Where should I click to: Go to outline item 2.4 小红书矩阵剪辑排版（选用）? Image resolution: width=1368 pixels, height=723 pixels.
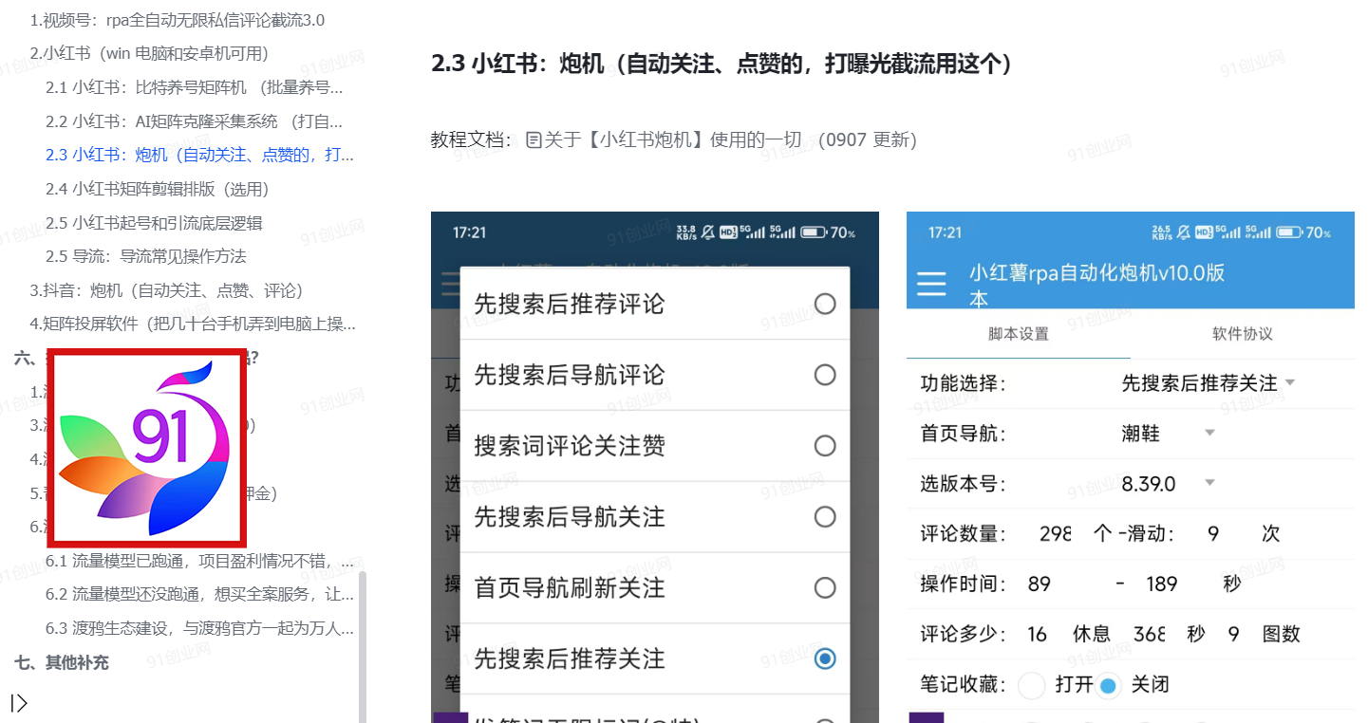pos(158,189)
